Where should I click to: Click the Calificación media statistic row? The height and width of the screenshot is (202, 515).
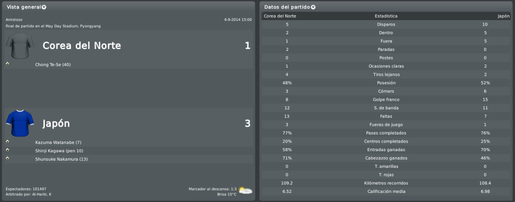[x=386, y=191]
